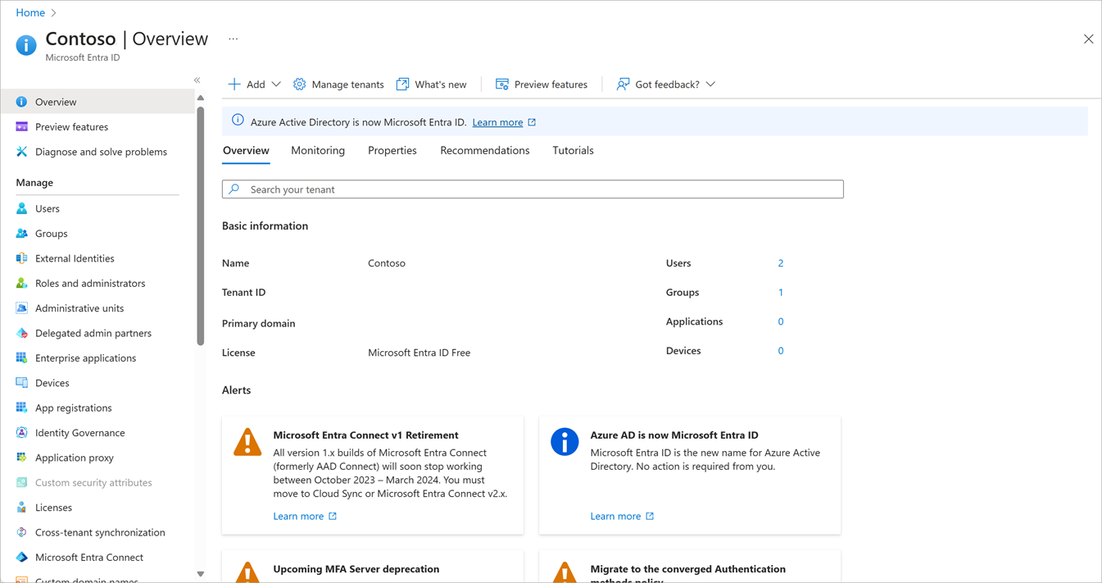Click the Users person icon
Screen dimensions: 1102x583
21,208
